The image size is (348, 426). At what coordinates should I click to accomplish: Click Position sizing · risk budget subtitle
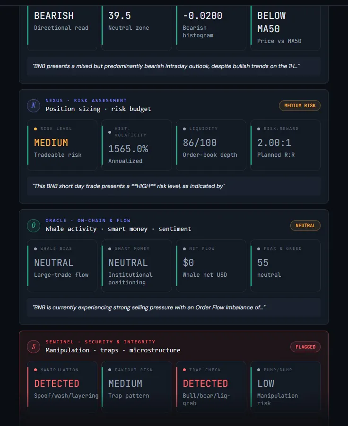point(98,109)
